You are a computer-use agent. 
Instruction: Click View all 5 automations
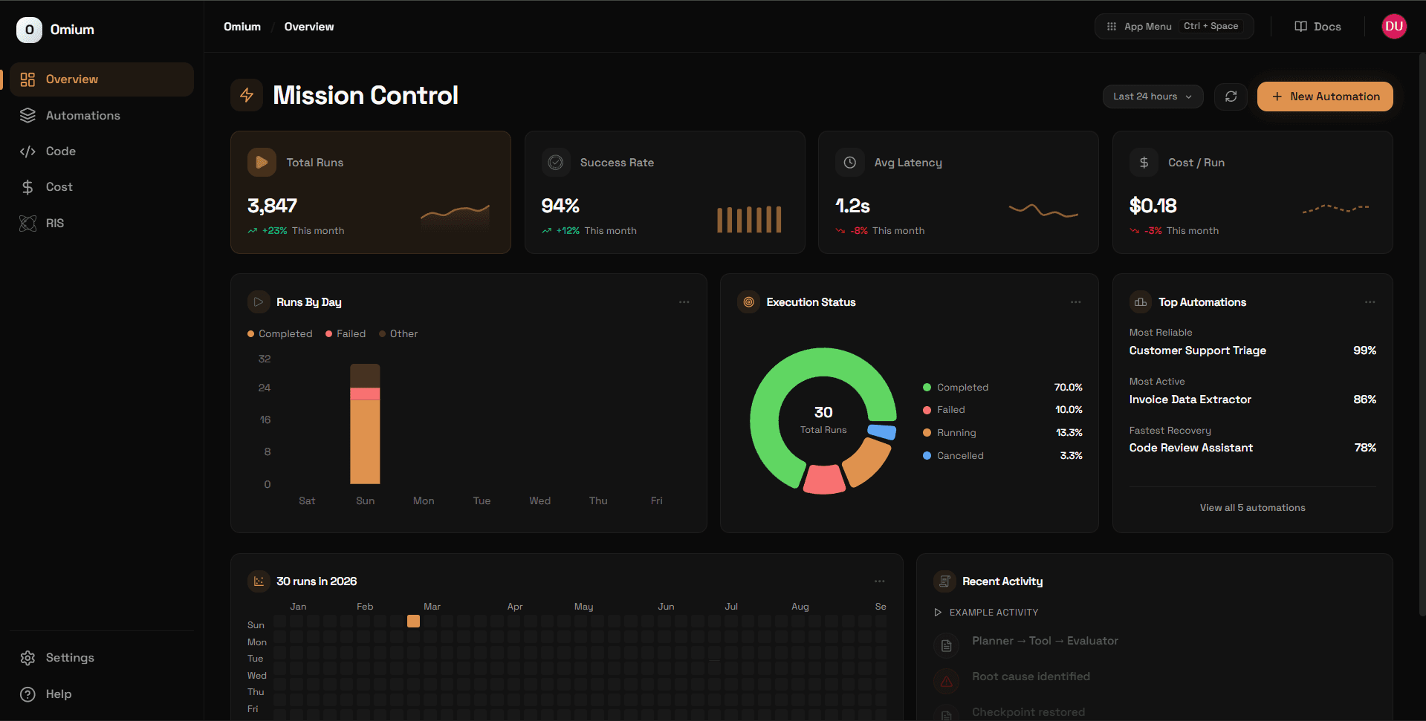pyautogui.click(x=1252, y=507)
